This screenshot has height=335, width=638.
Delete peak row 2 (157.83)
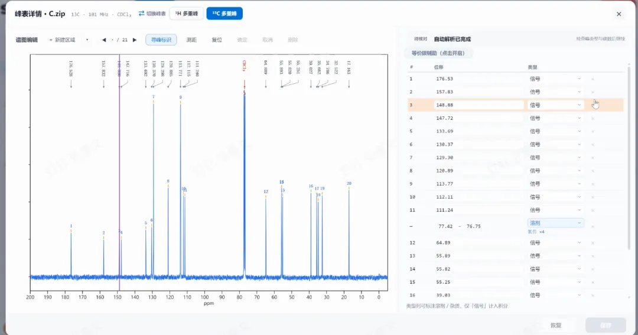click(x=593, y=92)
